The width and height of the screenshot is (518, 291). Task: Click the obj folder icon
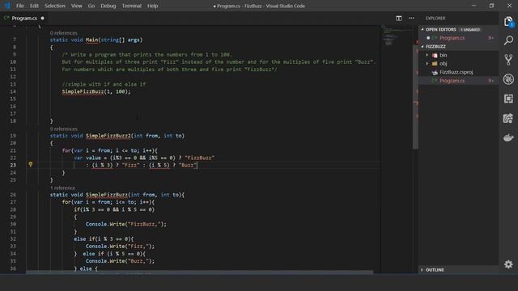435,63
